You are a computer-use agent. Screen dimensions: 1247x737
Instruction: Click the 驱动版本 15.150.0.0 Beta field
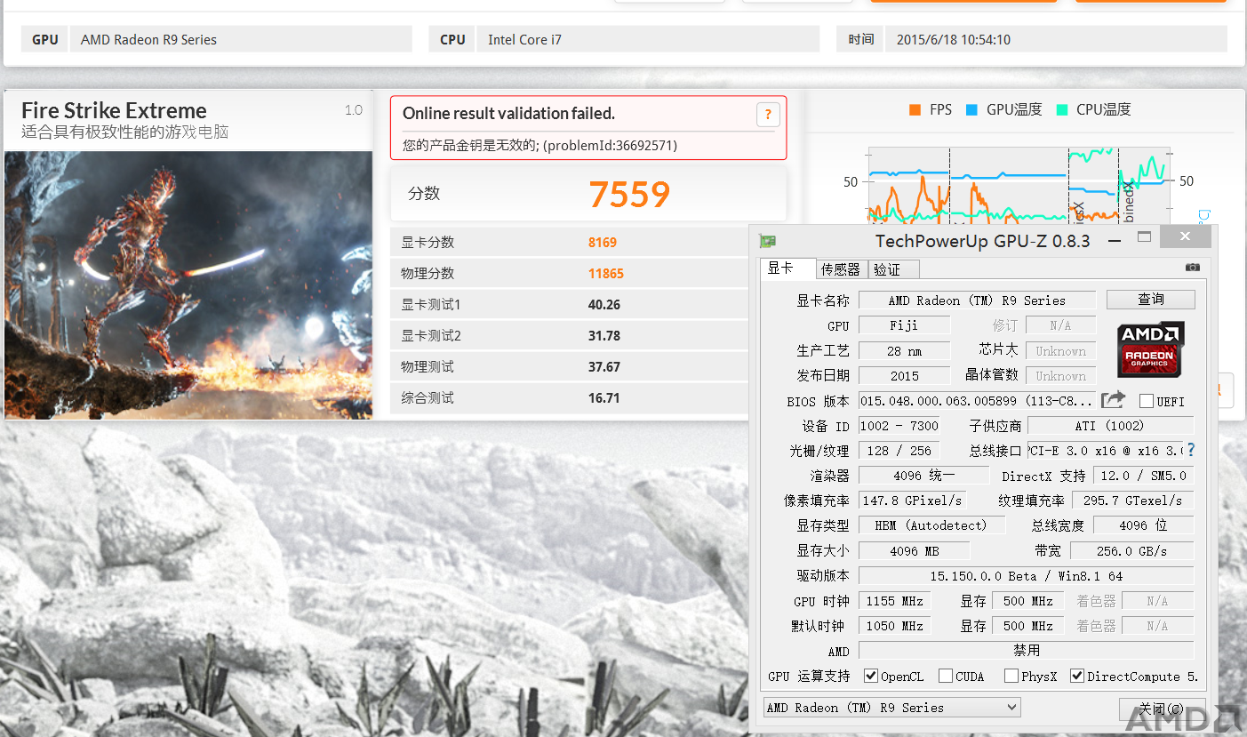1026,576
